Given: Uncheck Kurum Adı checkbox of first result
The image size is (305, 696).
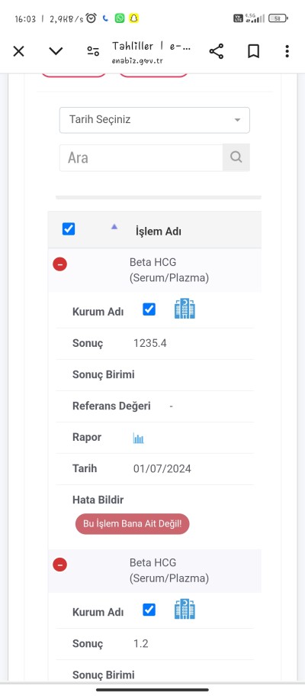Looking at the screenshot, I should 149,309.
